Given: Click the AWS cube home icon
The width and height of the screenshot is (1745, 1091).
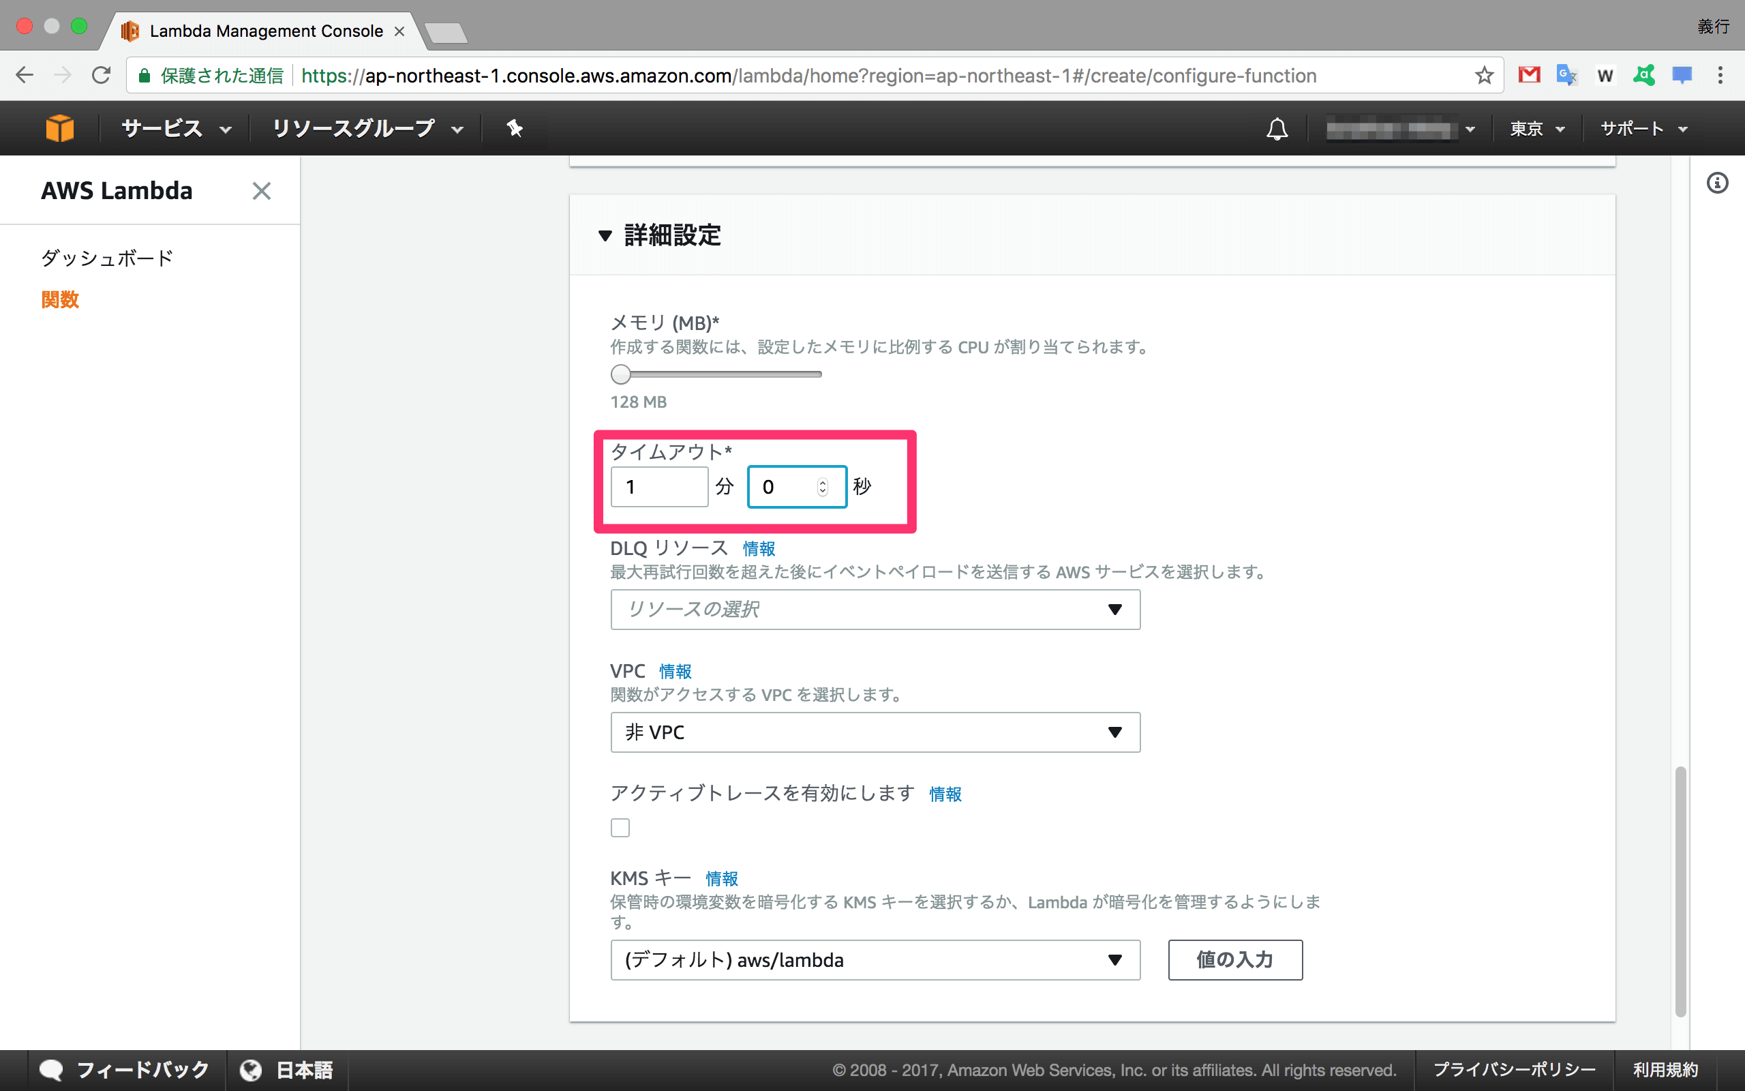Looking at the screenshot, I should [59, 128].
